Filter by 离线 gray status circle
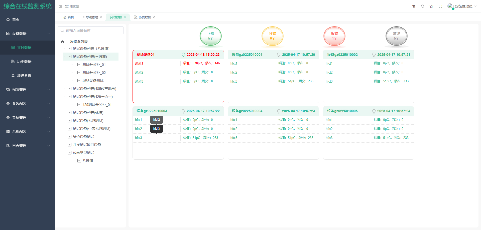 396,36
